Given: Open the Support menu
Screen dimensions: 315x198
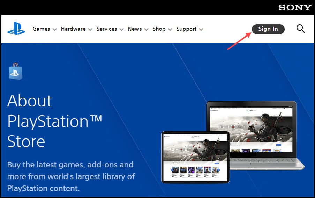Looking at the screenshot, I should tap(186, 29).
